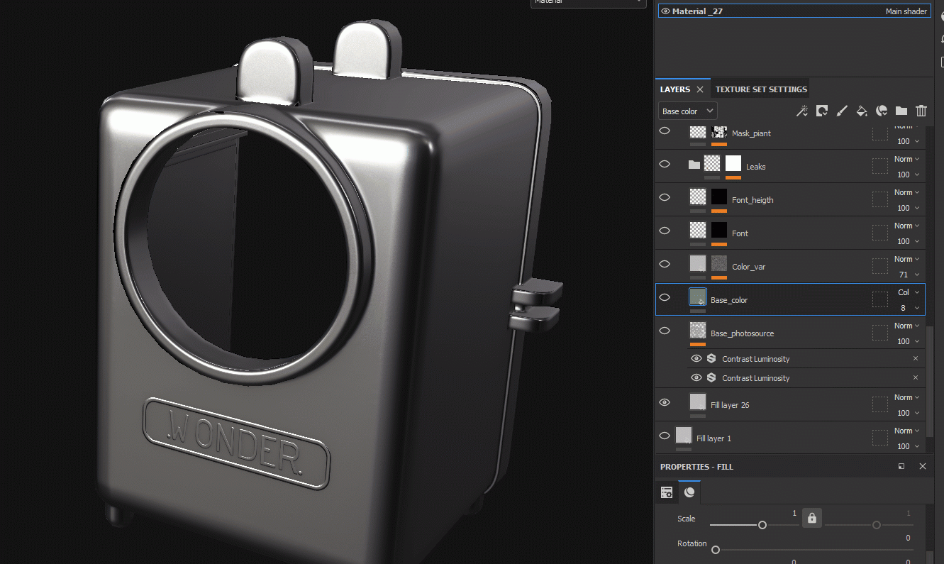The height and width of the screenshot is (564, 944).
Task: Open the material properties moon tab icon
Action: click(x=689, y=492)
